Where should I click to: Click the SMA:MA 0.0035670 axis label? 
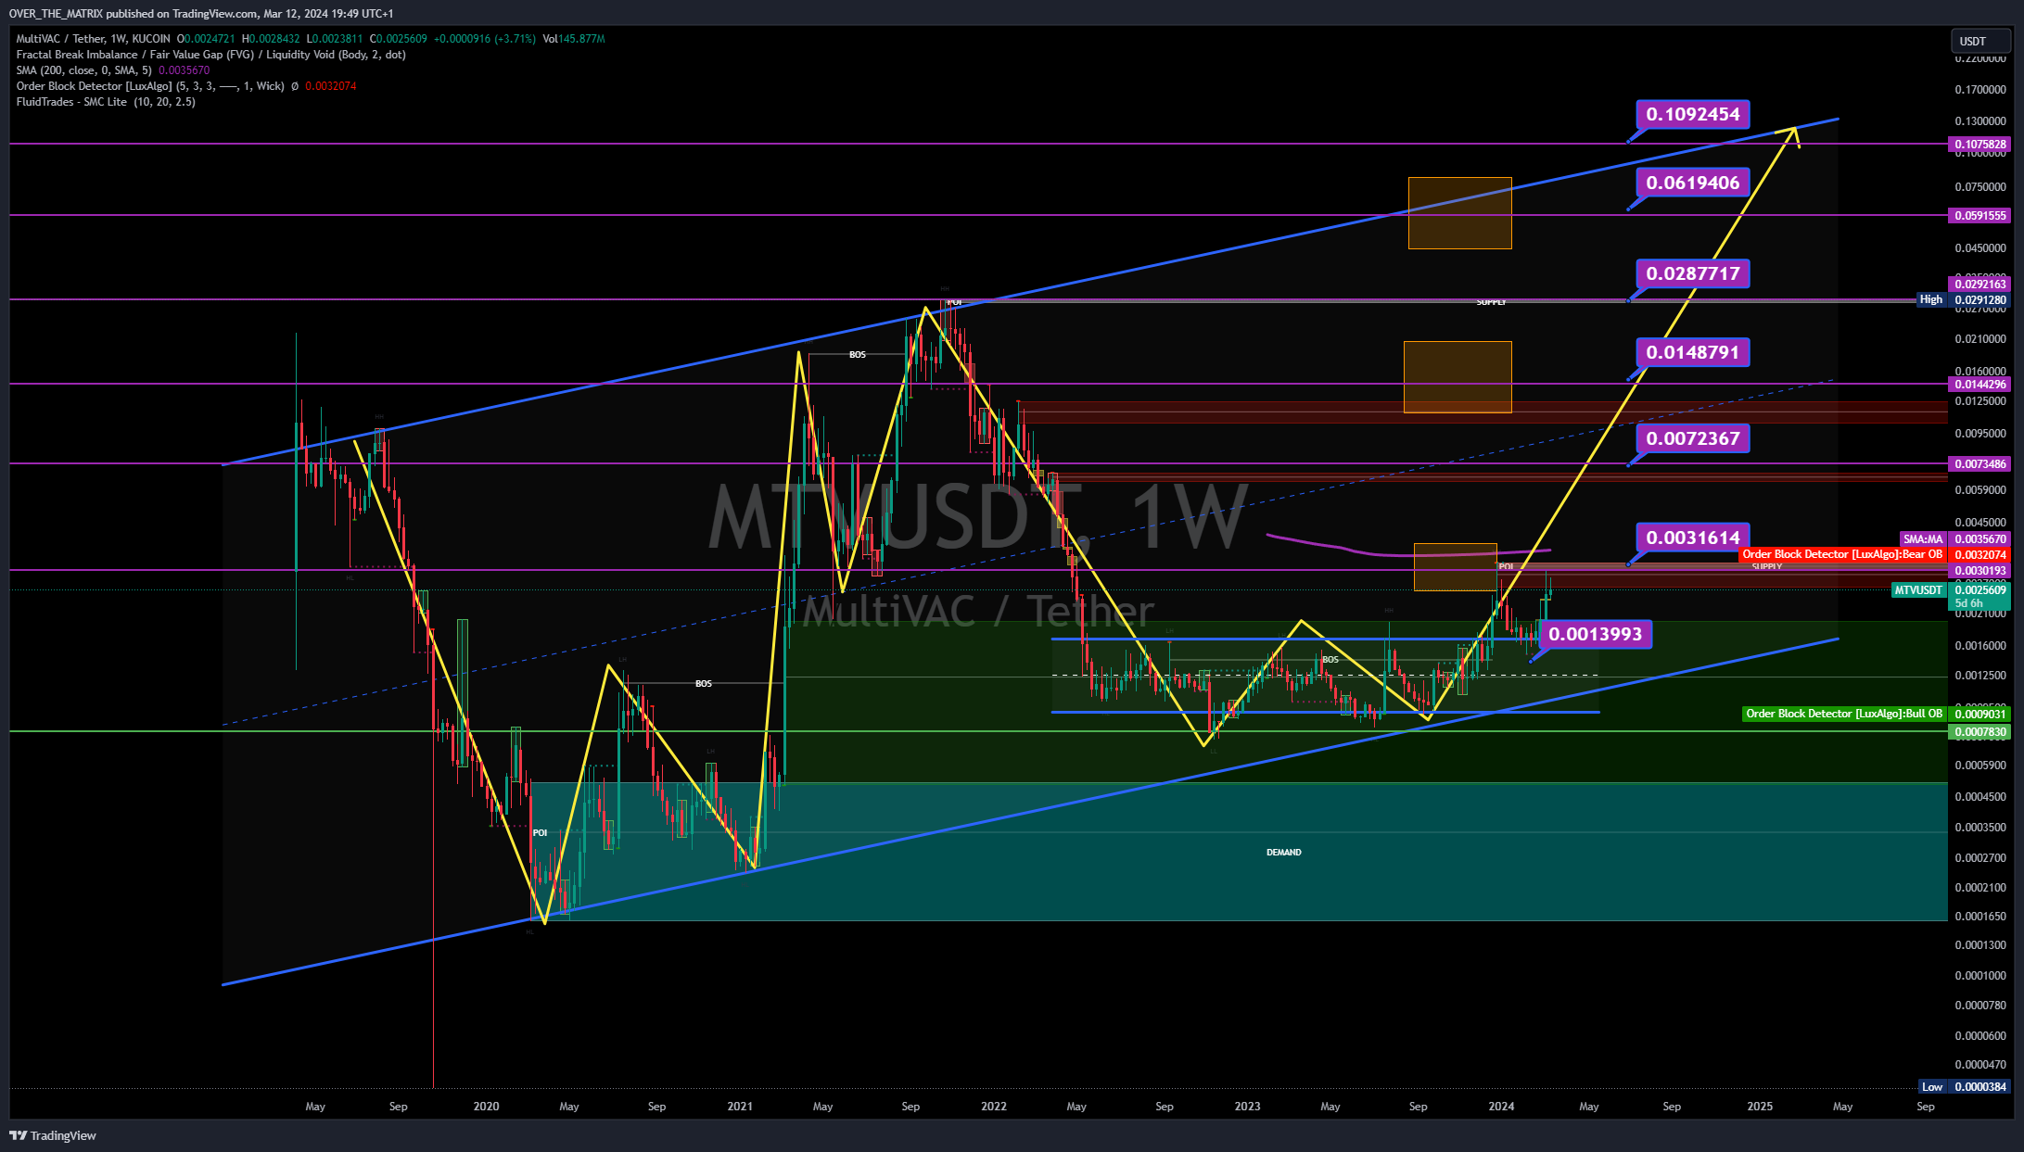pos(1954,539)
